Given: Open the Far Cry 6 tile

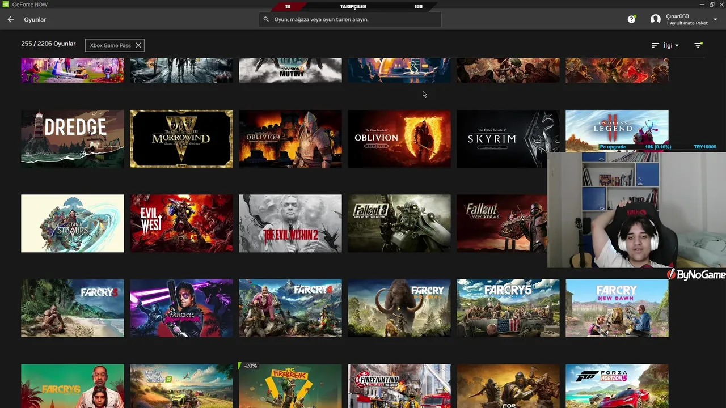Looking at the screenshot, I should click(x=73, y=386).
